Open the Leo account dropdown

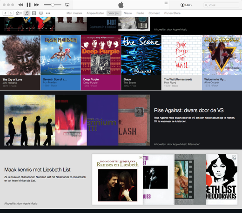click(x=186, y=5)
